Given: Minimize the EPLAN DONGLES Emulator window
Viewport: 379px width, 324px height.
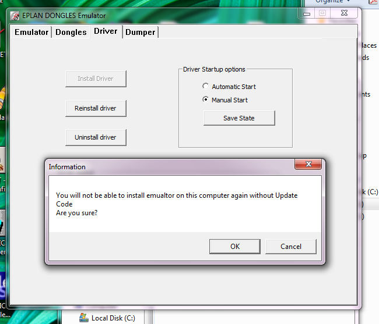Looking at the screenshot, I should (x=307, y=13).
